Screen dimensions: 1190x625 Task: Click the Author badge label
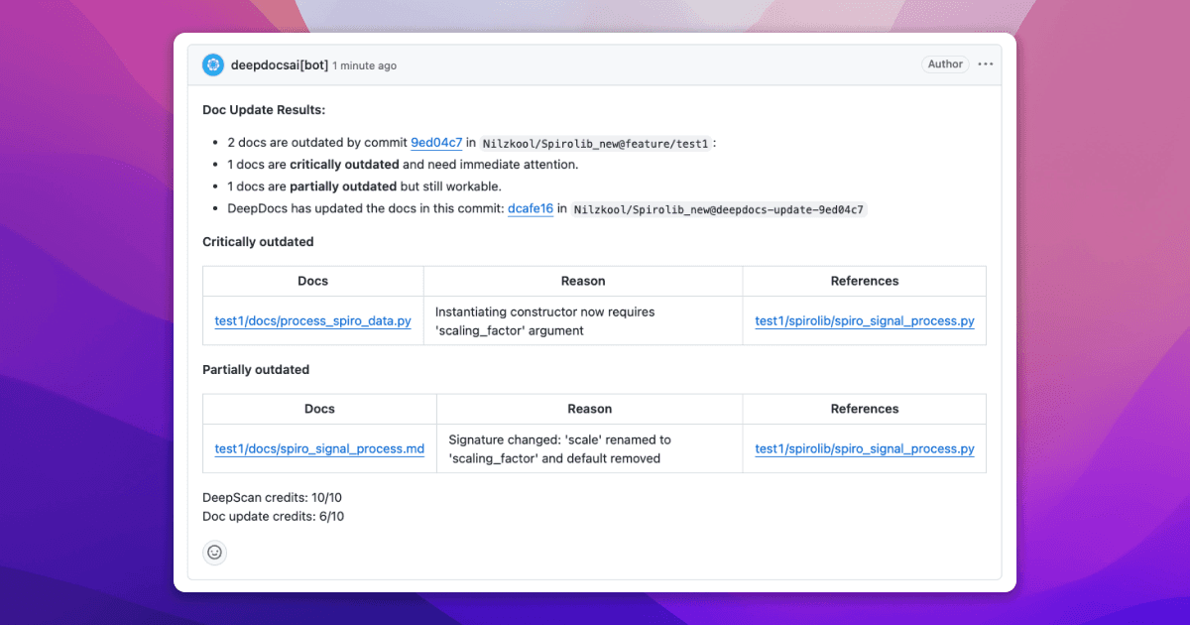pyautogui.click(x=945, y=64)
